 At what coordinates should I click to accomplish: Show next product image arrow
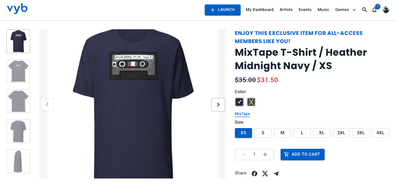click(218, 104)
